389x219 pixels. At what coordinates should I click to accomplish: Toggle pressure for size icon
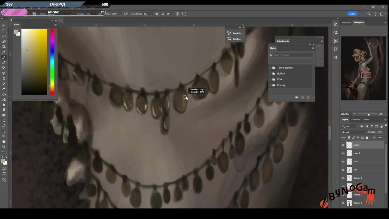(x=177, y=14)
